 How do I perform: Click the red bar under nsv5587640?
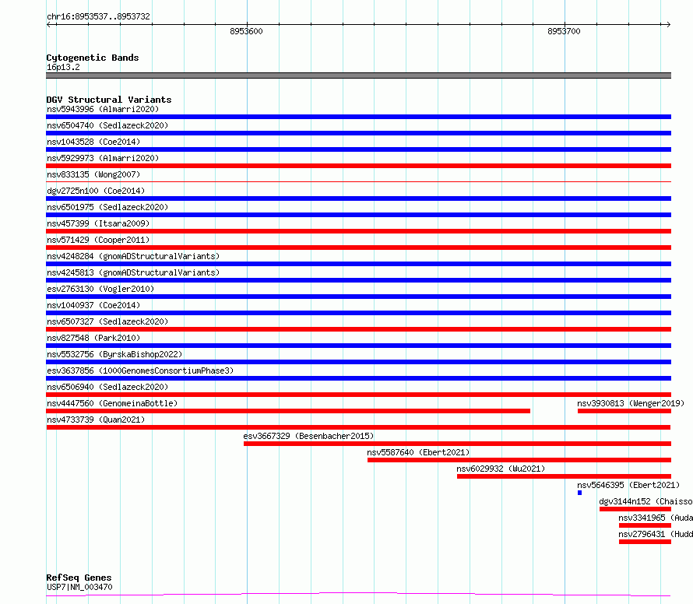point(519,460)
